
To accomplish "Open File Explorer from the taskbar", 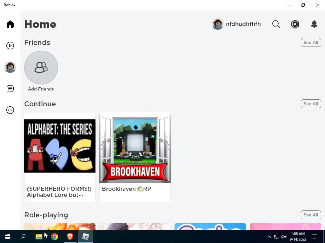I will pyautogui.click(x=39, y=237).
